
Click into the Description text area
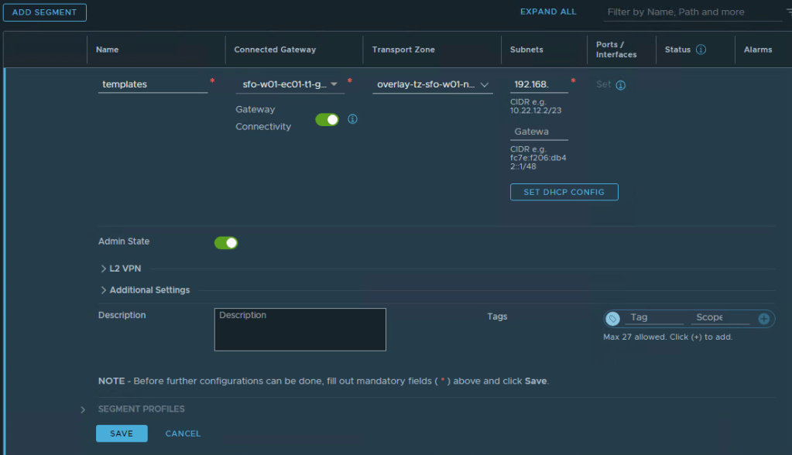coord(300,330)
